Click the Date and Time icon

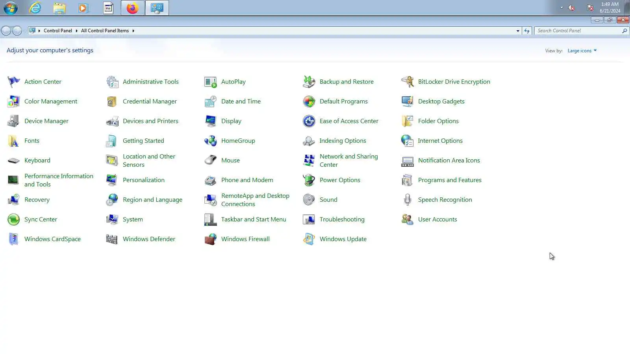(211, 101)
